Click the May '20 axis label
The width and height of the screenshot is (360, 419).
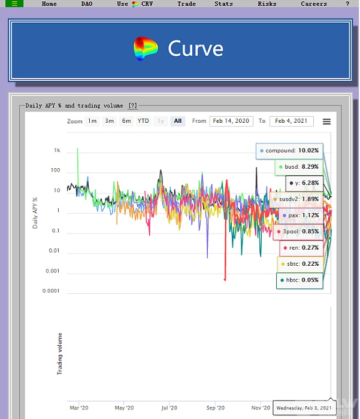[x=124, y=408]
